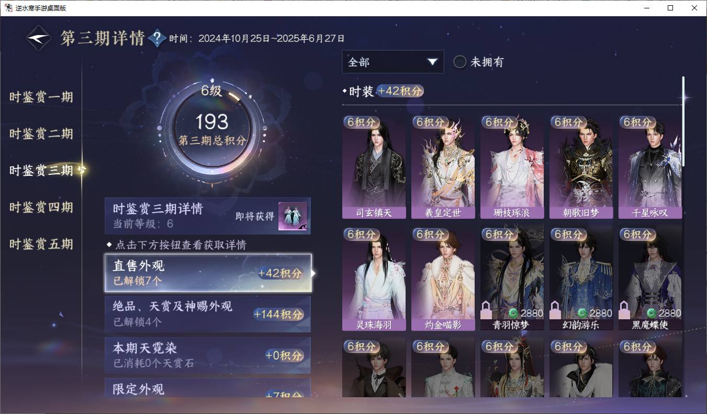Open the 本期天霓染 points entry

(x=208, y=355)
